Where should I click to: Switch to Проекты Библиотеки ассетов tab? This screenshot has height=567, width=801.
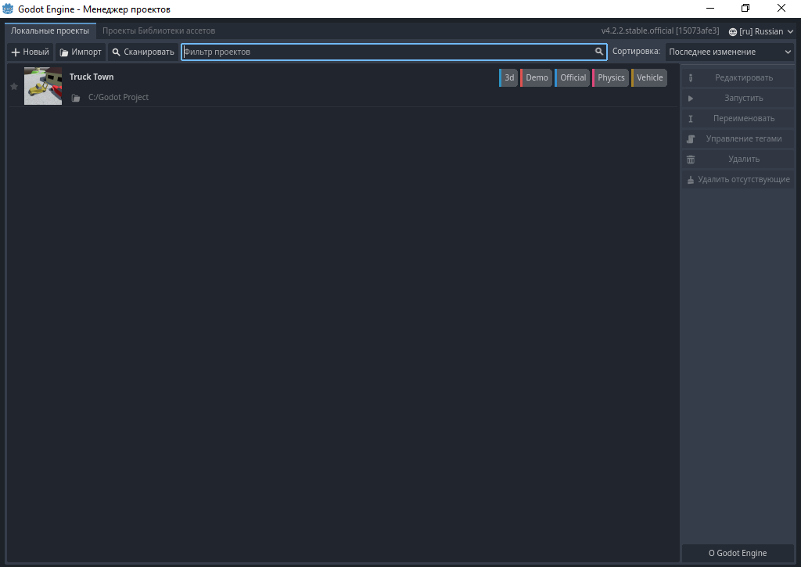click(159, 31)
